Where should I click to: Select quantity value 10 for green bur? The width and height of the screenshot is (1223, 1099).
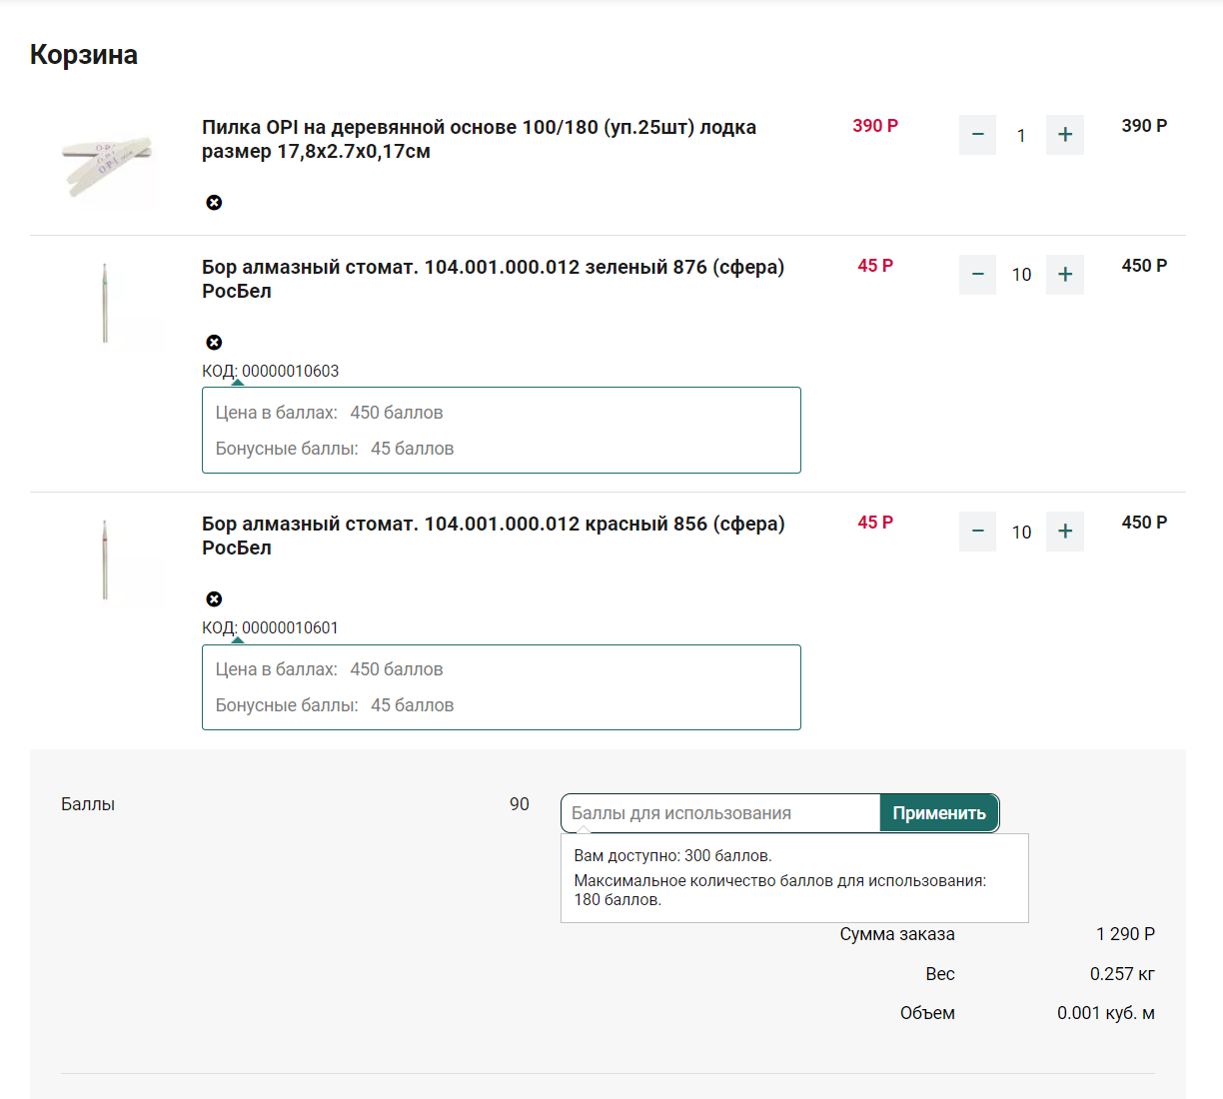pyautogui.click(x=1021, y=275)
